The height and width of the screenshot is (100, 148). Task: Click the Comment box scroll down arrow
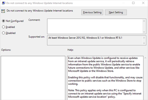(x=144, y=32)
